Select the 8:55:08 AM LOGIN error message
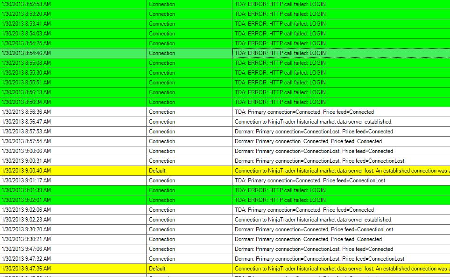Viewport: 450px width, 277px height. pos(341,63)
